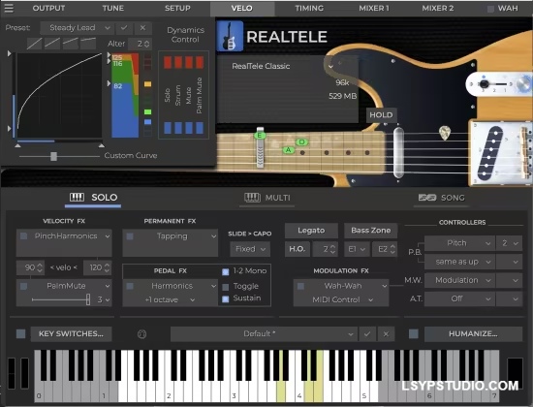The image size is (533, 407).
Task: Click the green velocity layer indicator
Action: (x=148, y=111)
